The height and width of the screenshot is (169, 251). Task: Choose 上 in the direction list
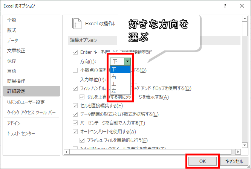[x=120, y=84]
